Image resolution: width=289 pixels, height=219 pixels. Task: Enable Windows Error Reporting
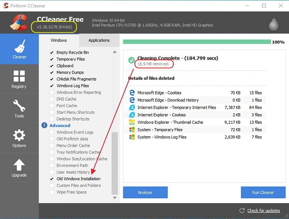click(52, 92)
